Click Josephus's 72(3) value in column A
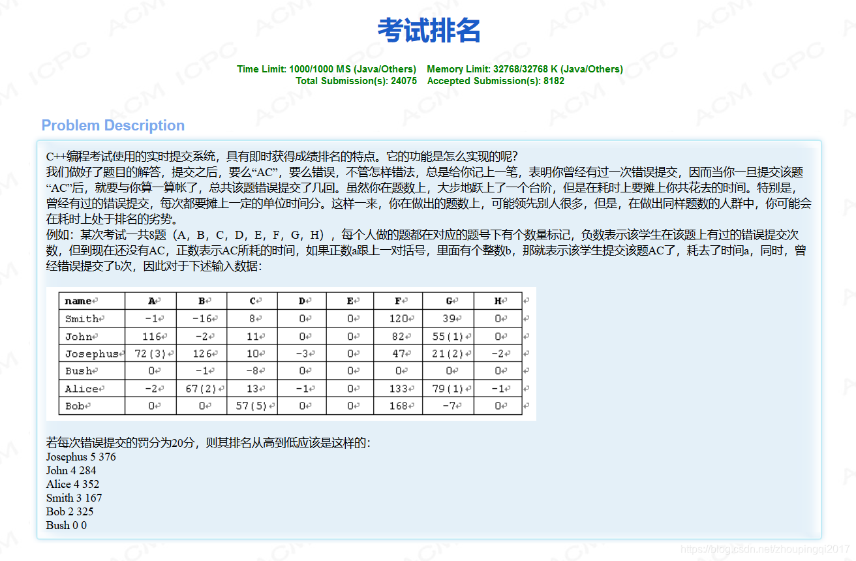The image size is (856, 561). pos(151,354)
